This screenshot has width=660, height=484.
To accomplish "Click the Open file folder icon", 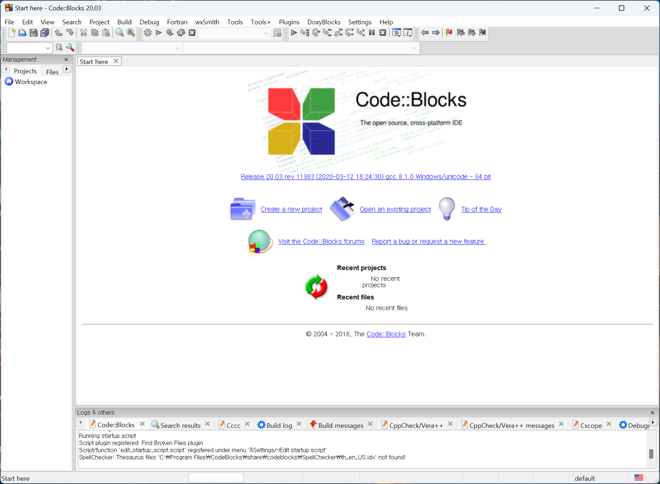I will pyautogui.click(x=23, y=33).
